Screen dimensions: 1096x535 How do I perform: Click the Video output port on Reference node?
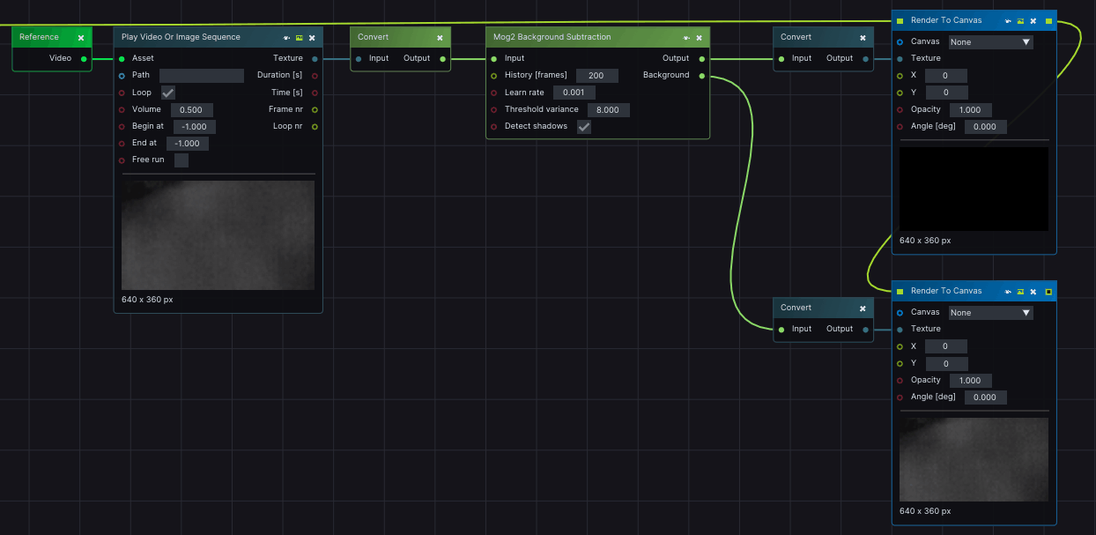[84, 59]
